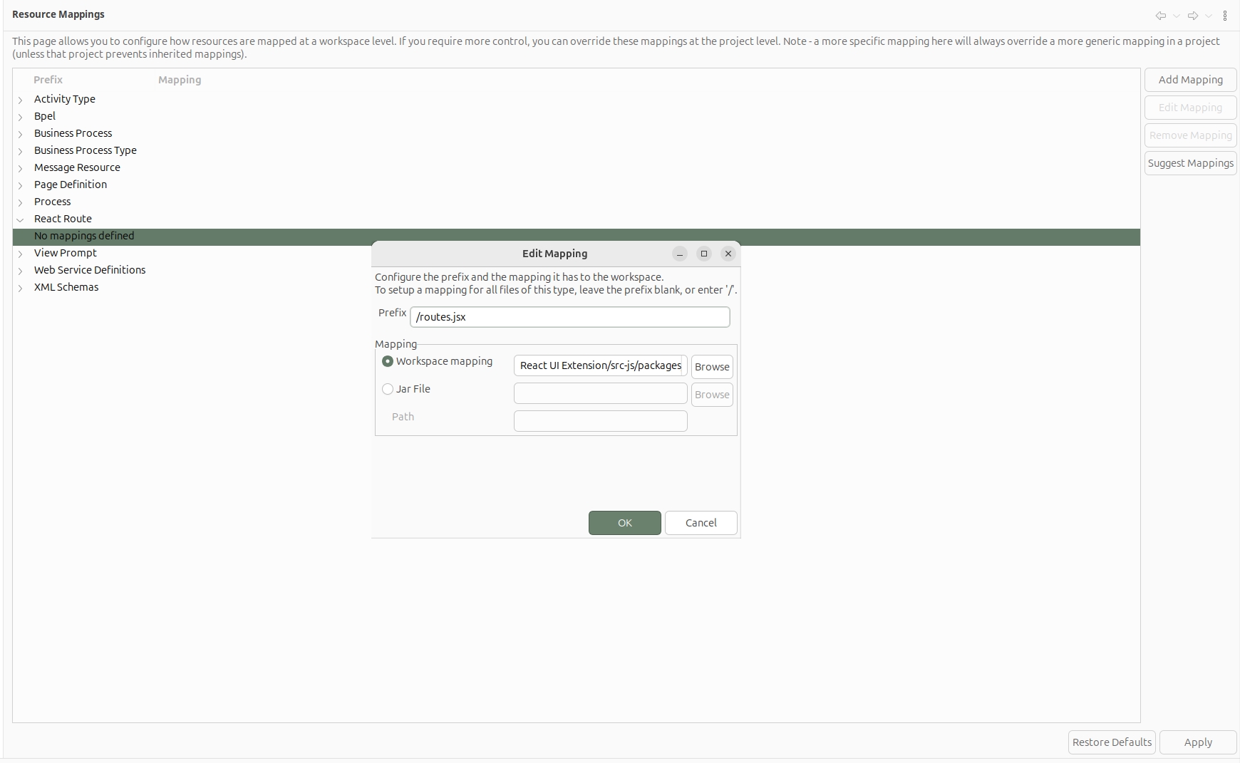Open the three-dot view menu icon
The width and height of the screenshot is (1240, 763).
(x=1225, y=16)
